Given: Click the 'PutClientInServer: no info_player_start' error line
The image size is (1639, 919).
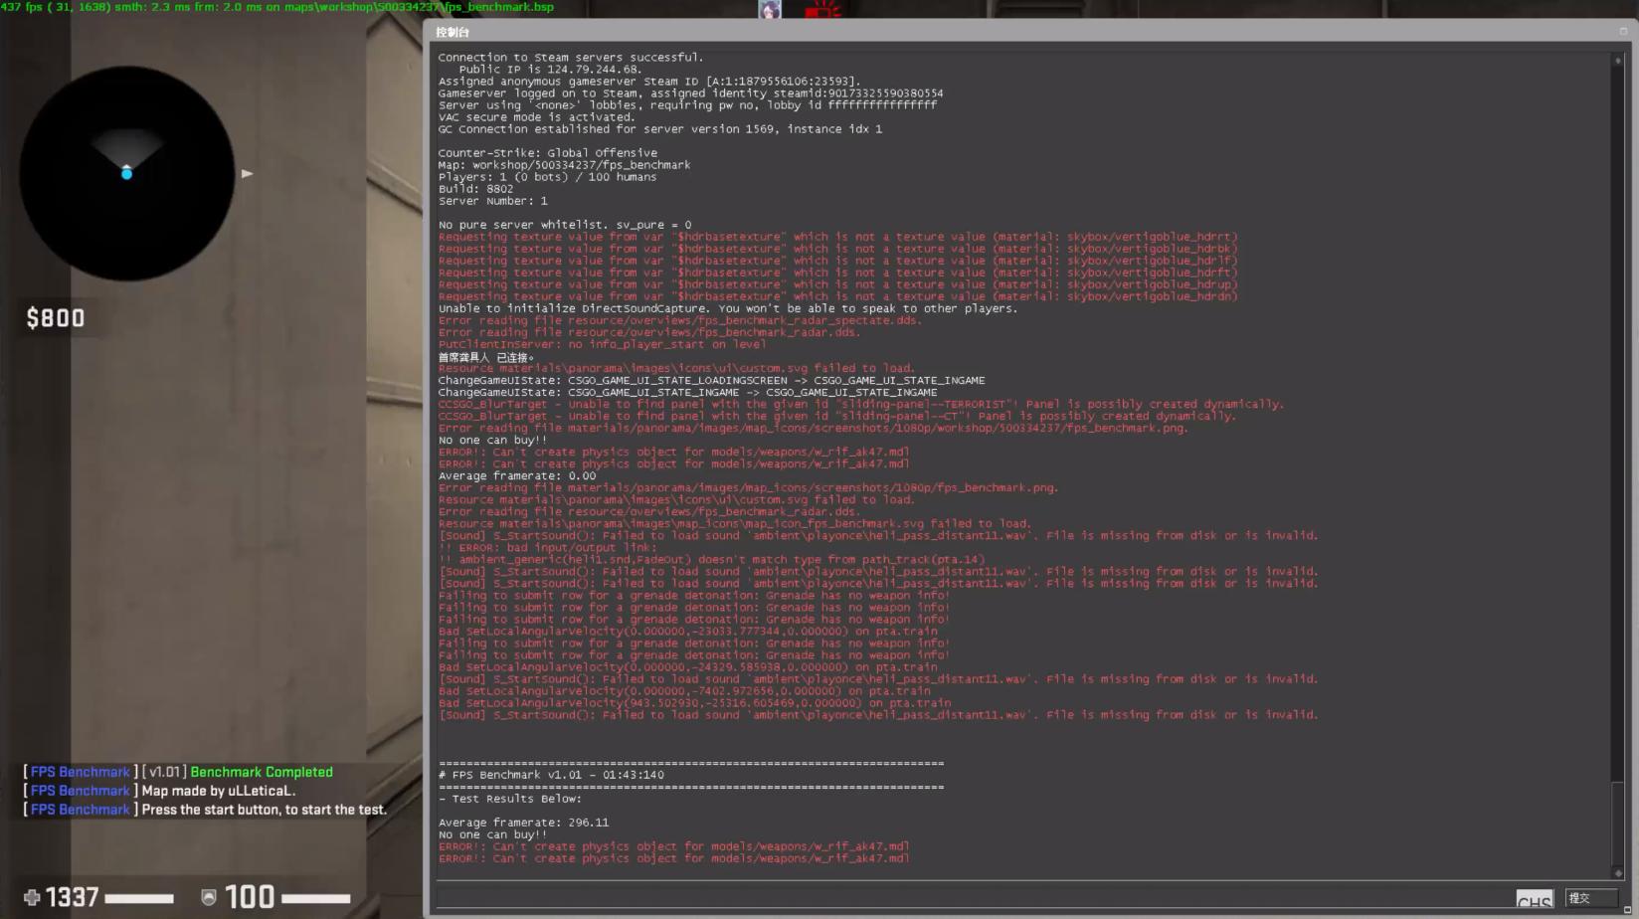Looking at the screenshot, I should [x=602, y=344].
